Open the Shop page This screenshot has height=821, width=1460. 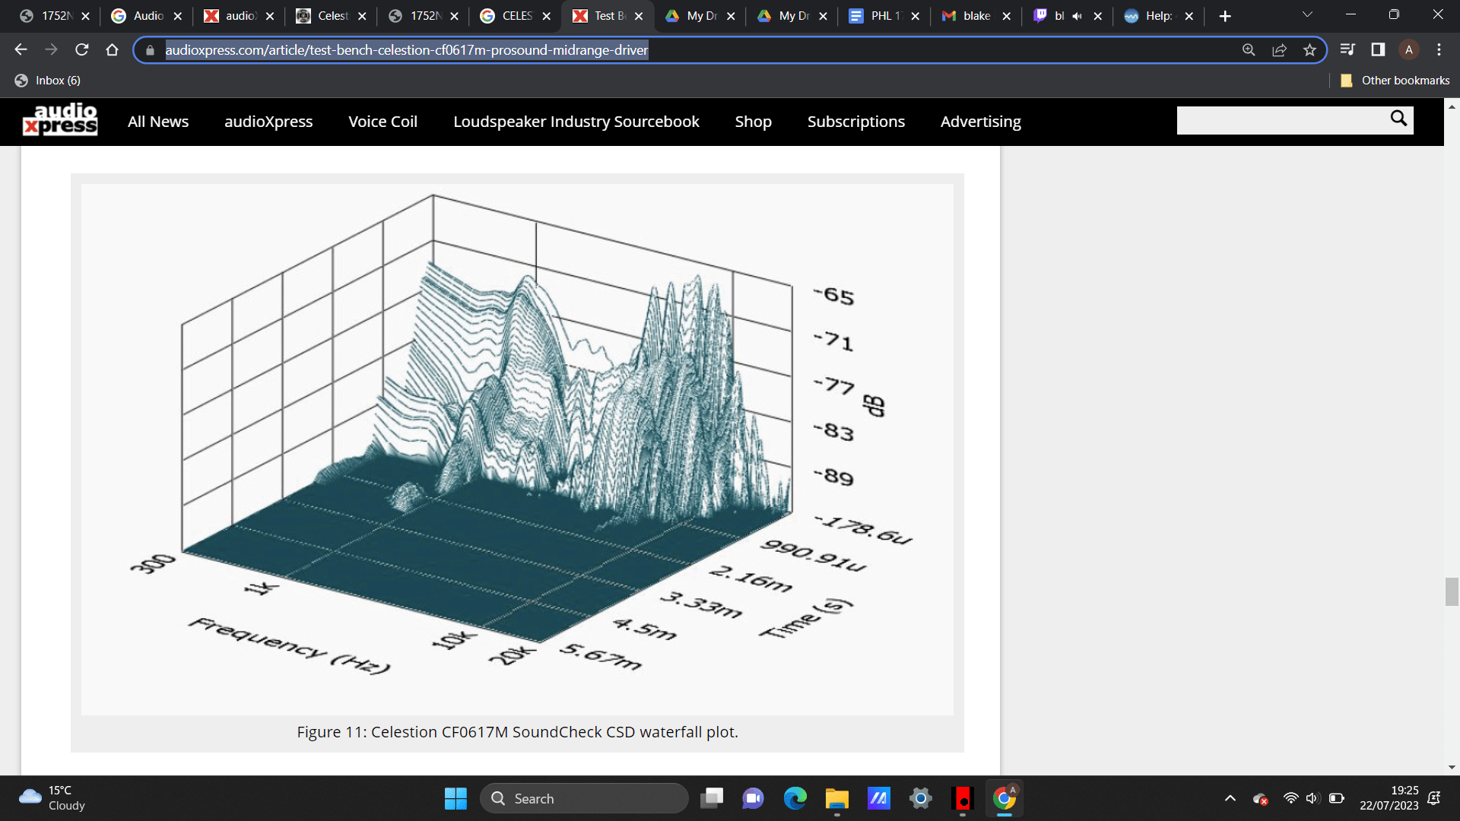(753, 122)
